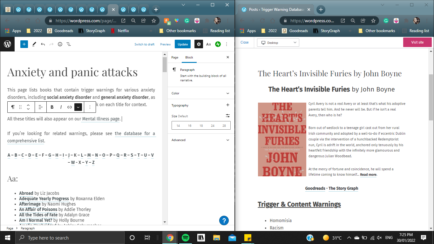Click the Jetpack green lightning icon
The image size is (434, 244).
(x=218, y=44)
